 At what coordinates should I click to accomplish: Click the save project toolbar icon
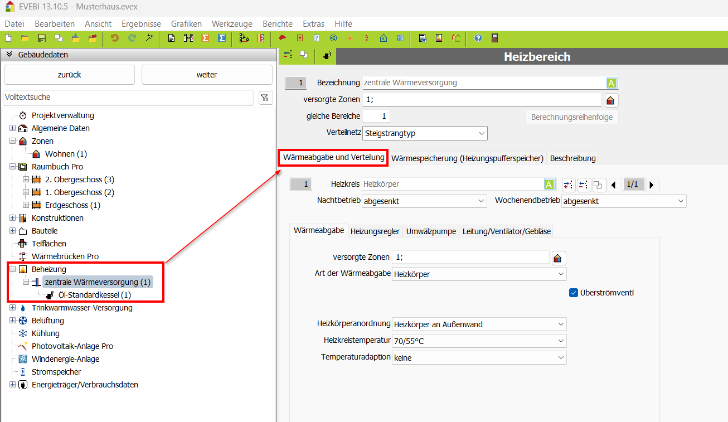pyautogui.click(x=41, y=38)
